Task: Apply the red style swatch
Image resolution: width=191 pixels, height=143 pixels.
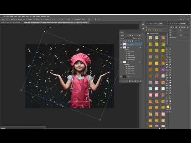Action: coord(157,76)
